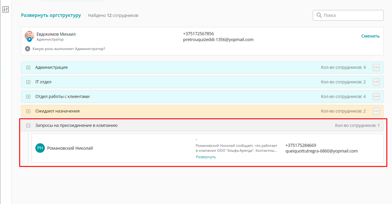Open the three-dot menu for Администрация
Viewport: 392px width, 204px height.
tap(376, 68)
